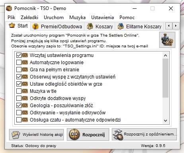Click the options list scroll down arrow
This screenshot has width=184, height=153.
[x=165, y=121]
